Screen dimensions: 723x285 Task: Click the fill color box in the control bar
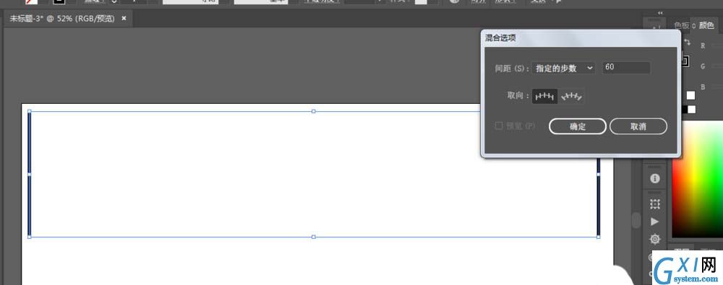[x=31, y=2]
